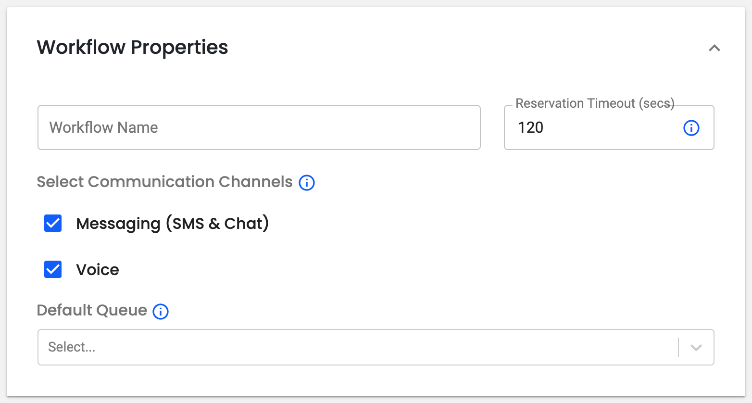The image size is (752, 403).
Task: Click the blue checkmark beside Messaging
Action: click(53, 223)
